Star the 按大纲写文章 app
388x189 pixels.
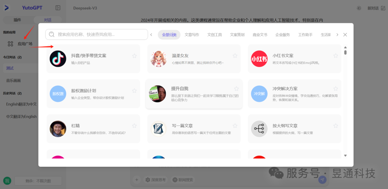tap(336, 126)
